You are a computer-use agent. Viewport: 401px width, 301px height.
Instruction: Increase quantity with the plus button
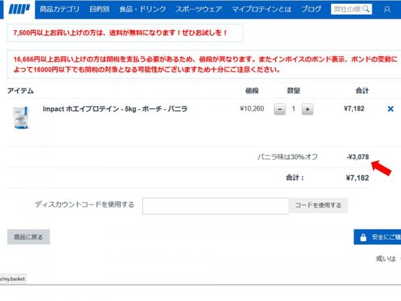pyautogui.click(x=307, y=109)
